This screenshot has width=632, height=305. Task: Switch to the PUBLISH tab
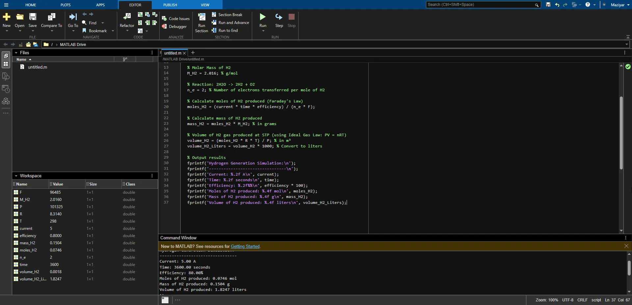170,5
